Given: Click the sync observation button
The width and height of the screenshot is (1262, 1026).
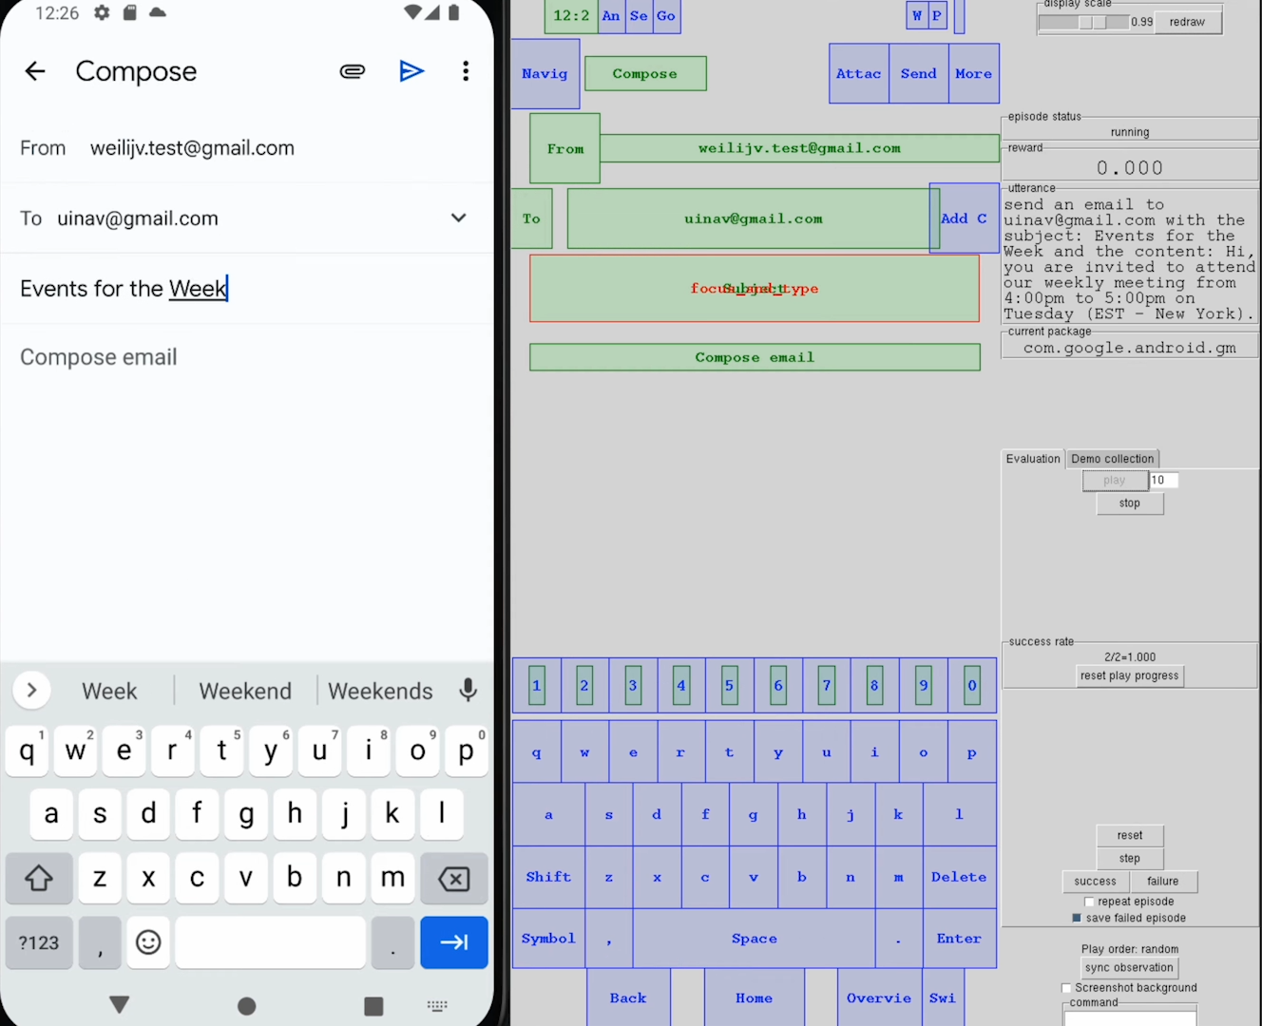Looking at the screenshot, I should click(1129, 967).
